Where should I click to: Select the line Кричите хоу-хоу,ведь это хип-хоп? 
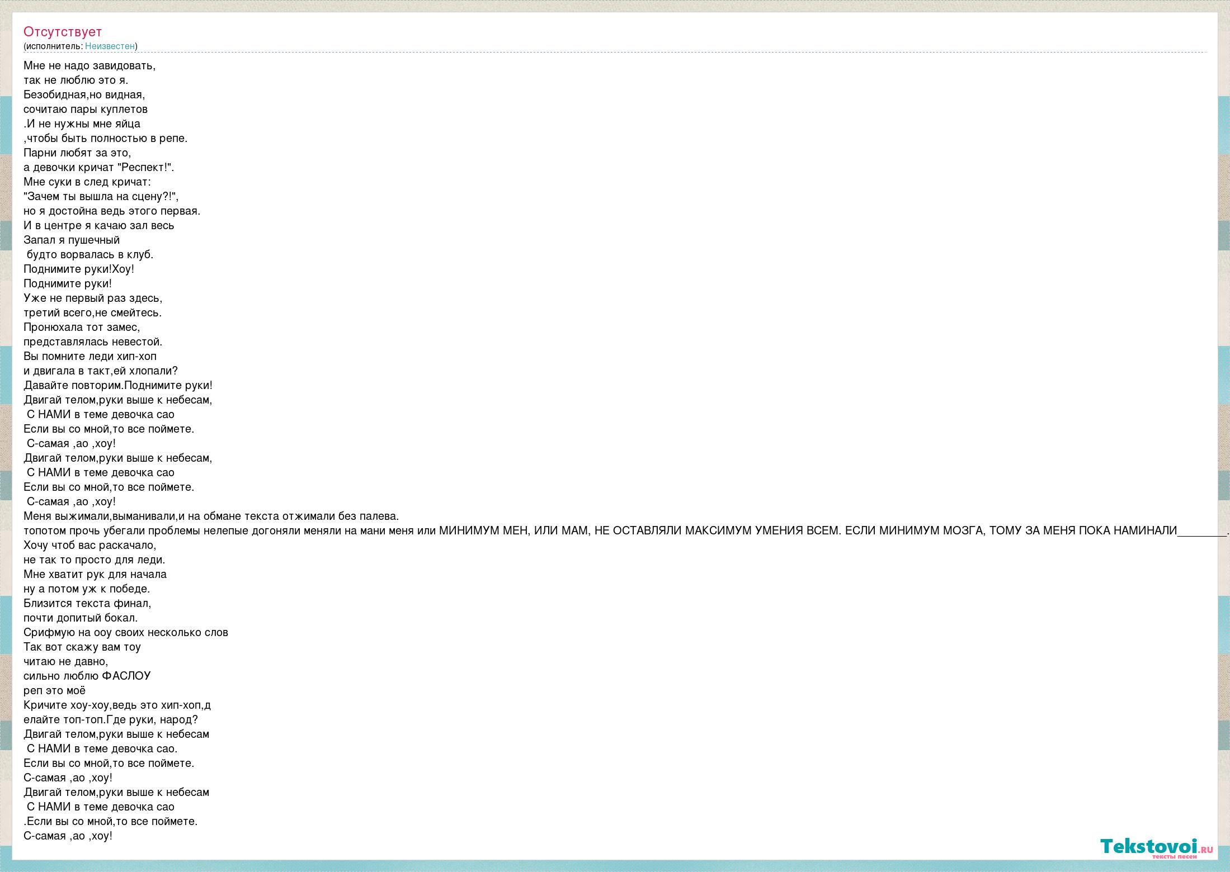click(117, 705)
